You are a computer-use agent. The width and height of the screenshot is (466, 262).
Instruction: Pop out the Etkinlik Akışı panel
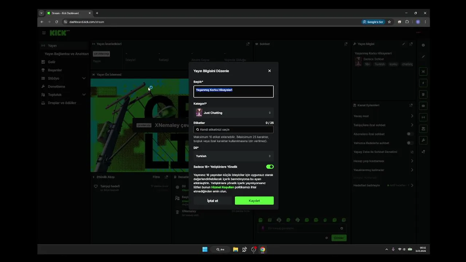(x=166, y=177)
